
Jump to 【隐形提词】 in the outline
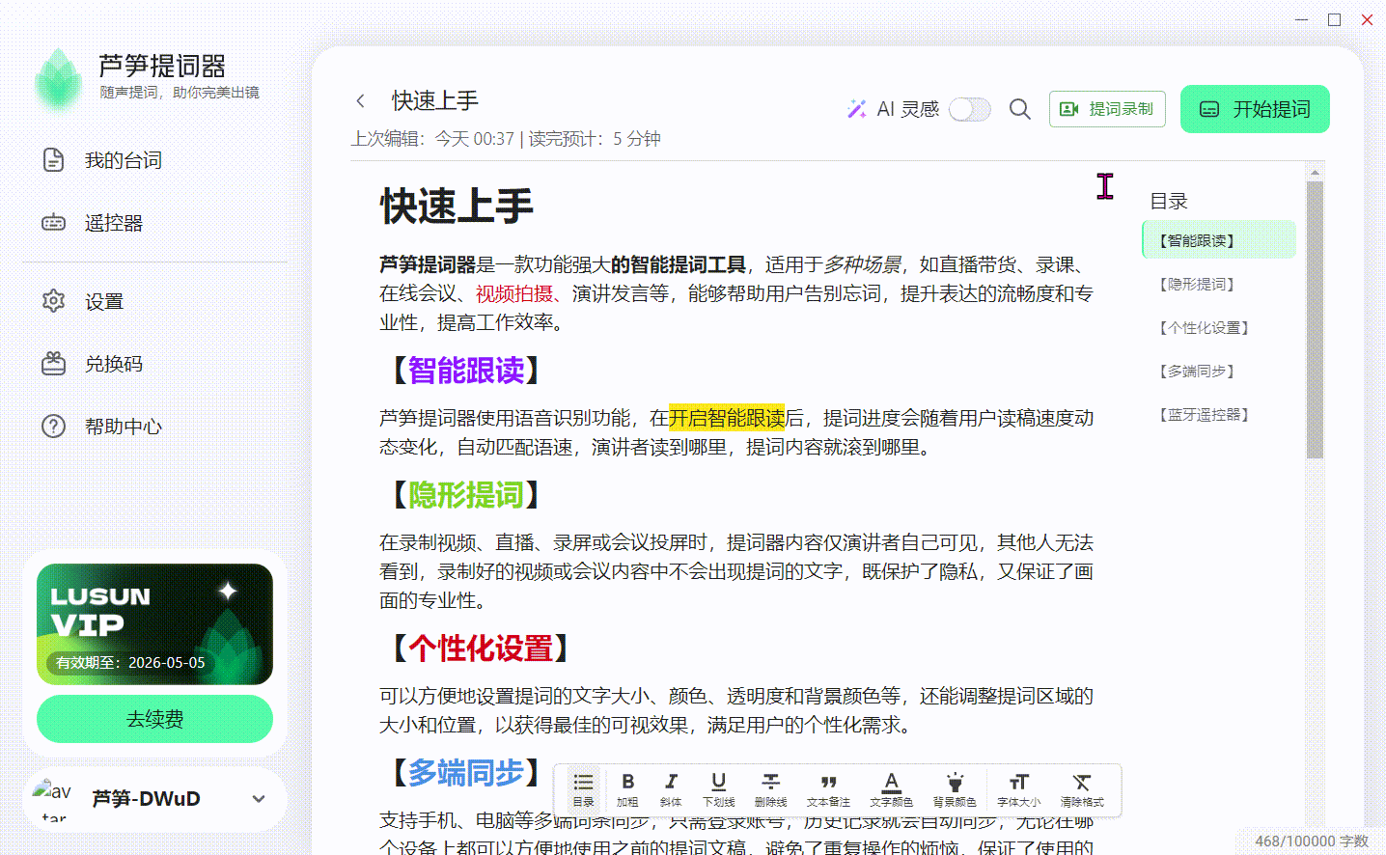[x=1197, y=285]
